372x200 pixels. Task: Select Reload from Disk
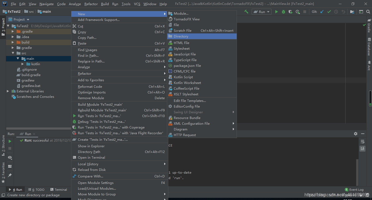point(119,170)
